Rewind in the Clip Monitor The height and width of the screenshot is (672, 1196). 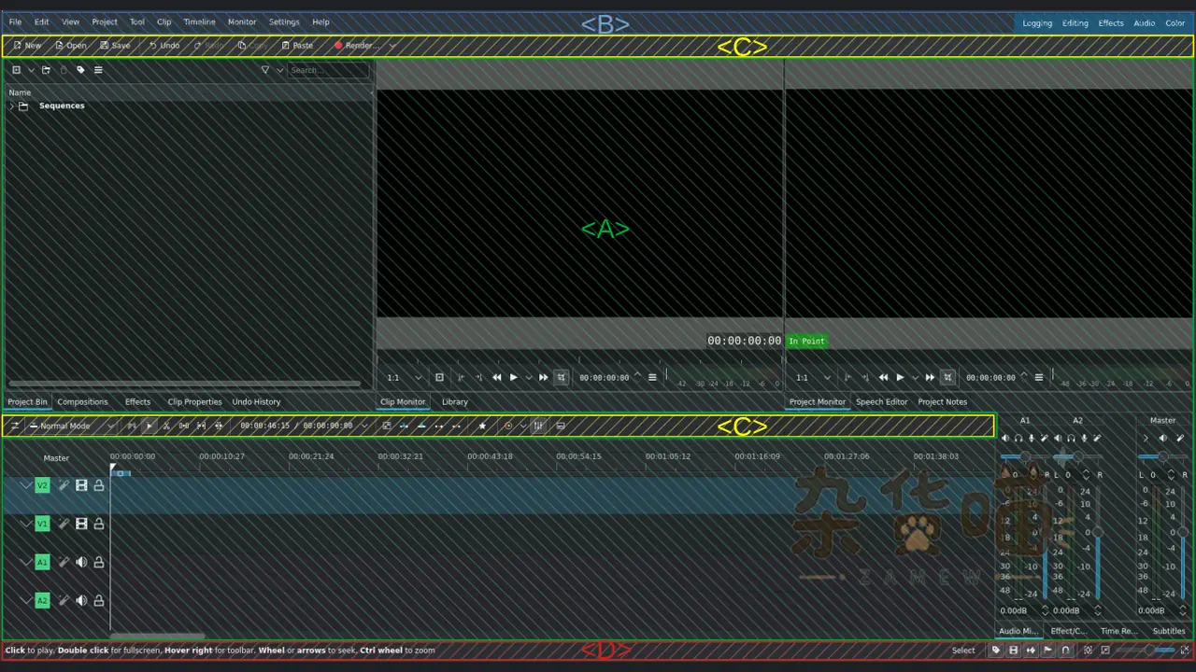pyautogui.click(x=497, y=377)
